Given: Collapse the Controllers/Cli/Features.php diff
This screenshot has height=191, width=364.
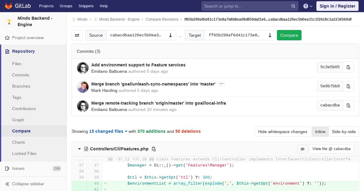Looking at the screenshot, I should tap(79, 149).
